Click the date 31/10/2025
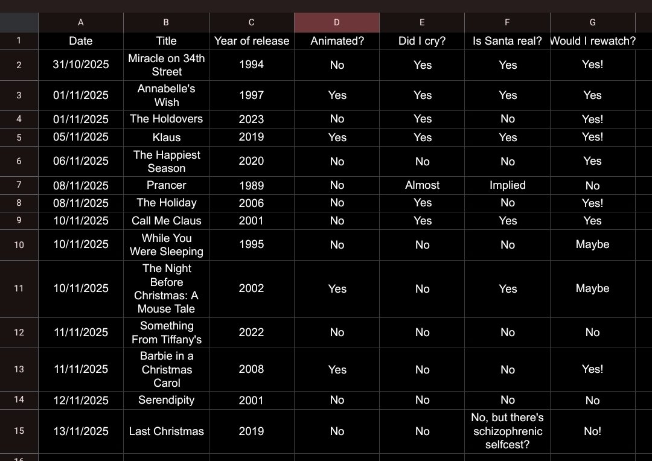 (x=81, y=65)
